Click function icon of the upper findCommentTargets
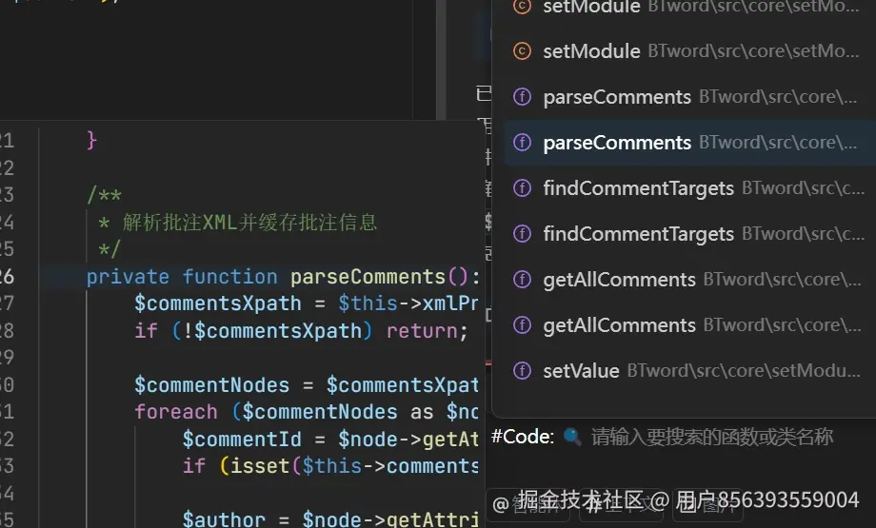 pyautogui.click(x=521, y=188)
